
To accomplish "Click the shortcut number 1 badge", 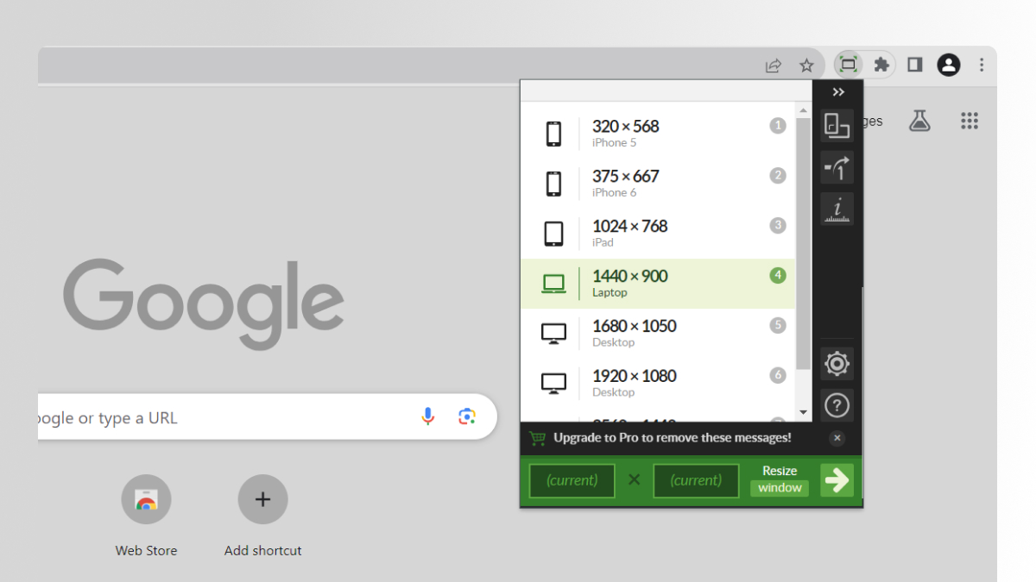I will [778, 126].
